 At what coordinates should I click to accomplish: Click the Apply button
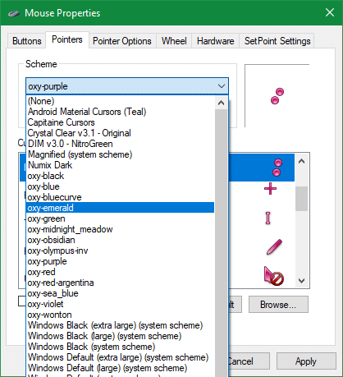pyautogui.click(x=306, y=361)
